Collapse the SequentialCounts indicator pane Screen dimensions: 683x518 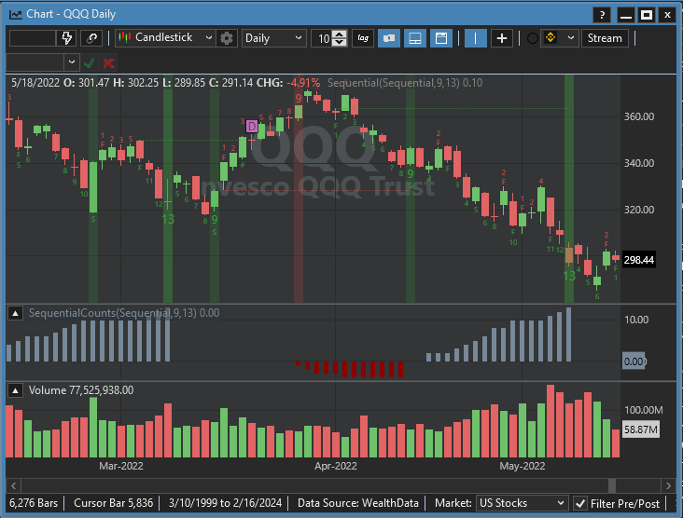tap(15, 313)
